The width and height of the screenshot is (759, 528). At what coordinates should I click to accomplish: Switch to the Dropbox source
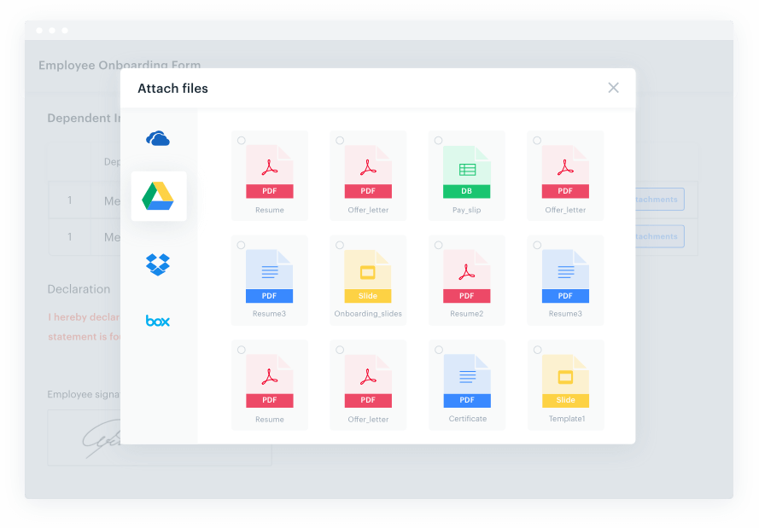158,264
